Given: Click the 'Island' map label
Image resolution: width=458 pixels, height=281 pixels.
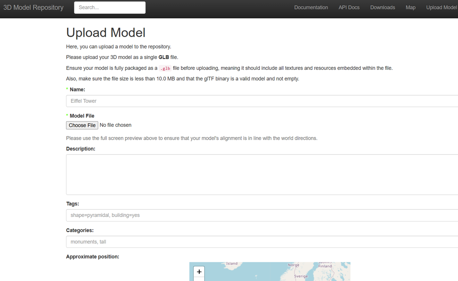Looking at the screenshot, I should click(x=232, y=263).
